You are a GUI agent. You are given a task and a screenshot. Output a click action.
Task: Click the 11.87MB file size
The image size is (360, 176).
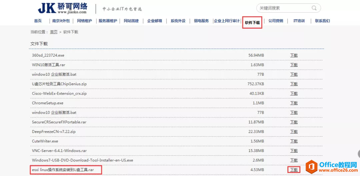256,122
